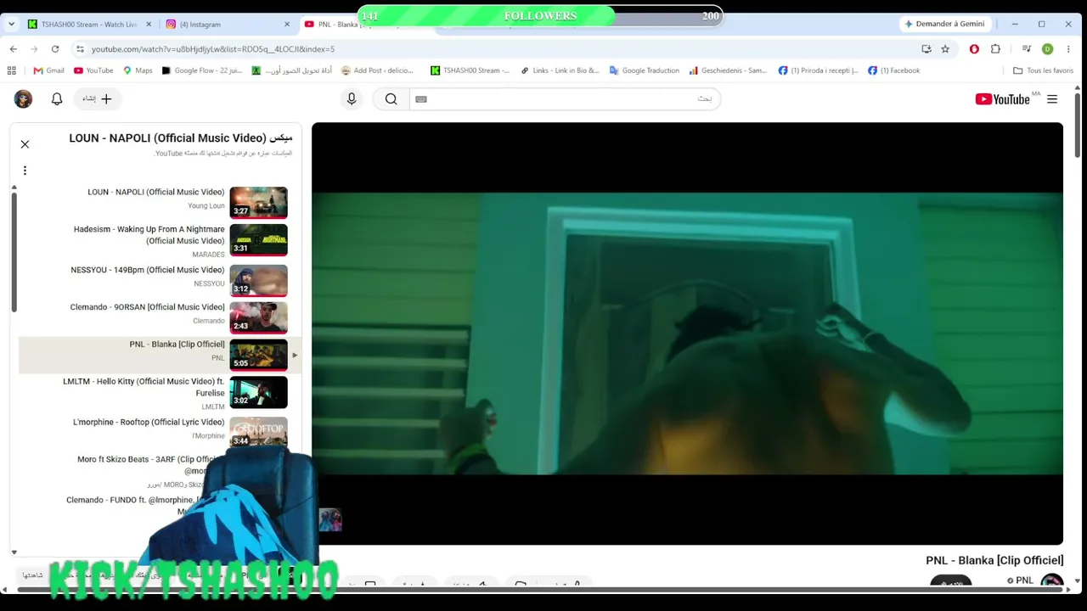Select the PNL - Blanka playlist entry

160,356
